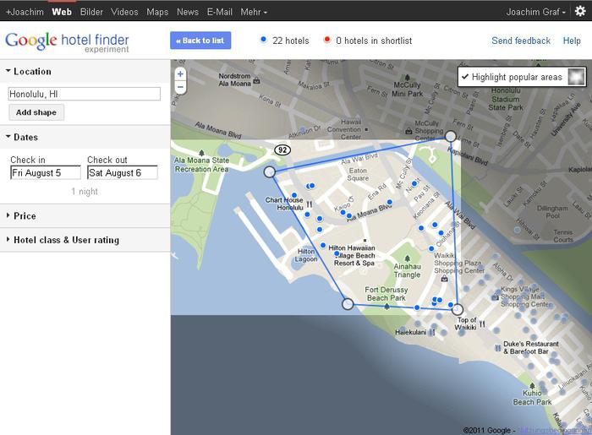Screen dimensions: 592x435
Task: Open the Help link
Action: pos(572,41)
